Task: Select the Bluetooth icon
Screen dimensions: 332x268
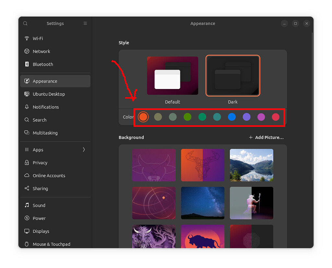Action: coord(27,64)
